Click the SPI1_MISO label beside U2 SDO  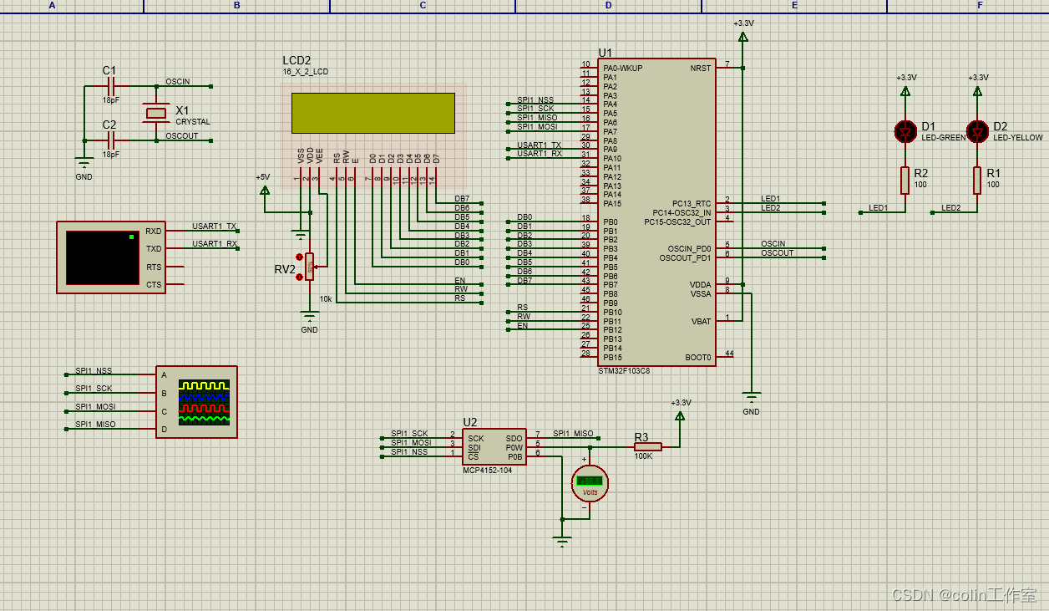[573, 434]
